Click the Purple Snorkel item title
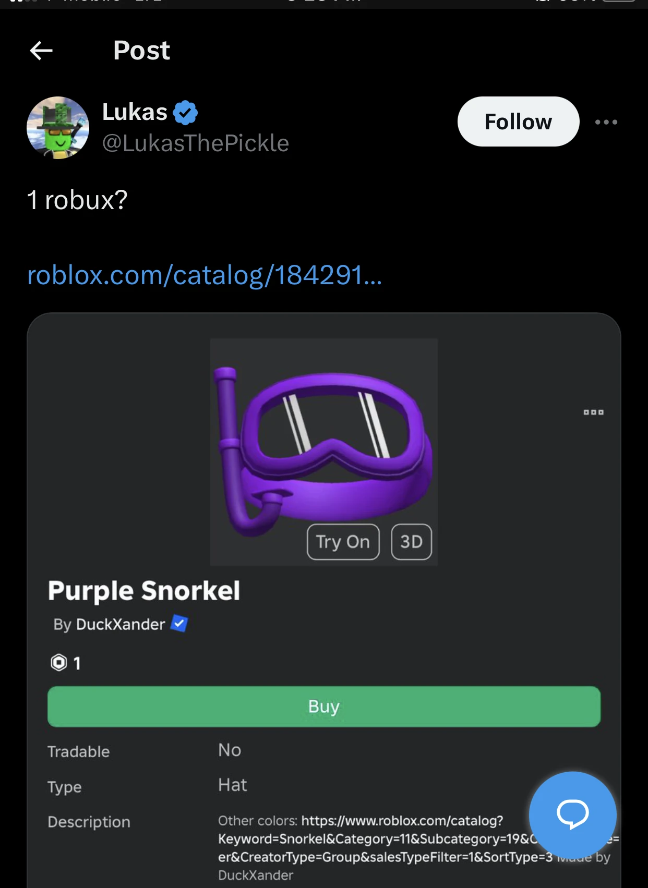 [x=144, y=590]
